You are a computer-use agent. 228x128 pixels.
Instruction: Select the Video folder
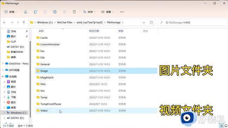point(96,111)
